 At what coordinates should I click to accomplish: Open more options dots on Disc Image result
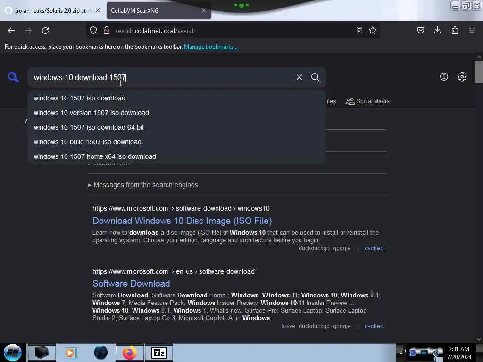click(x=358, y=248)
